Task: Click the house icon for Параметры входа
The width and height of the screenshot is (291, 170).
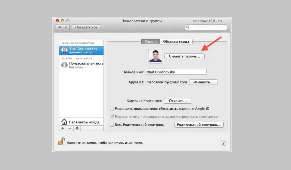Action: pos(64,122)
